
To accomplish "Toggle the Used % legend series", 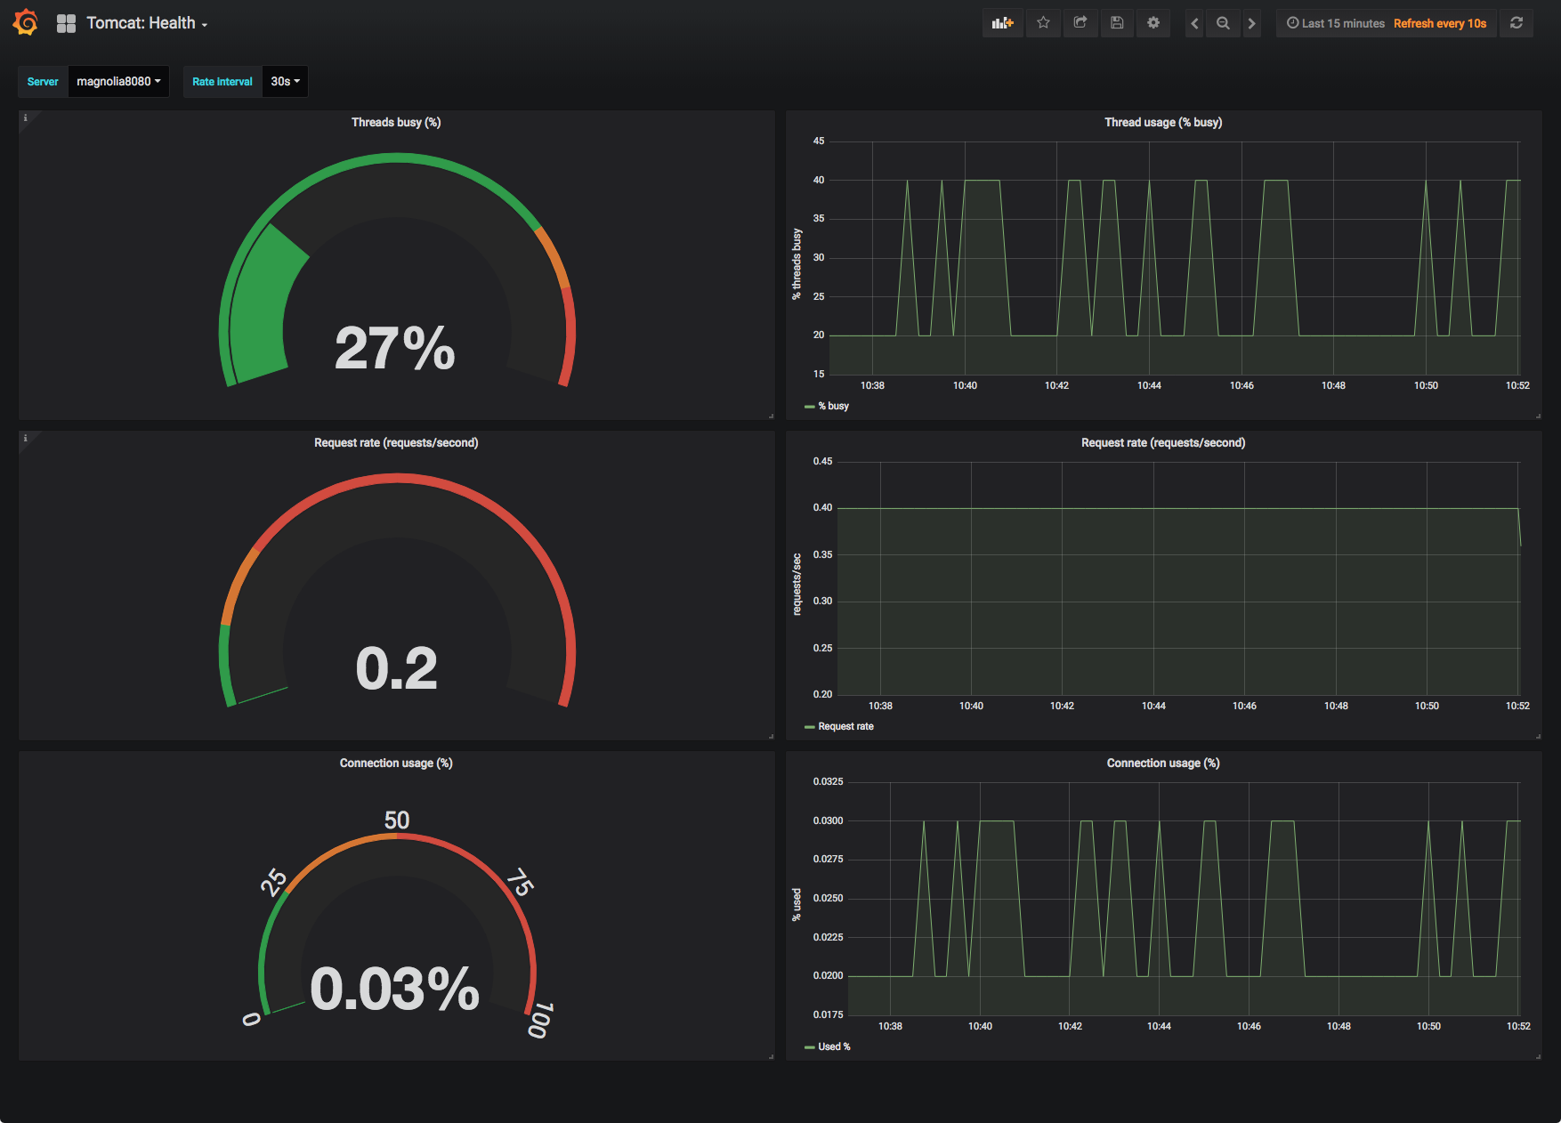I will [833, 1046].
